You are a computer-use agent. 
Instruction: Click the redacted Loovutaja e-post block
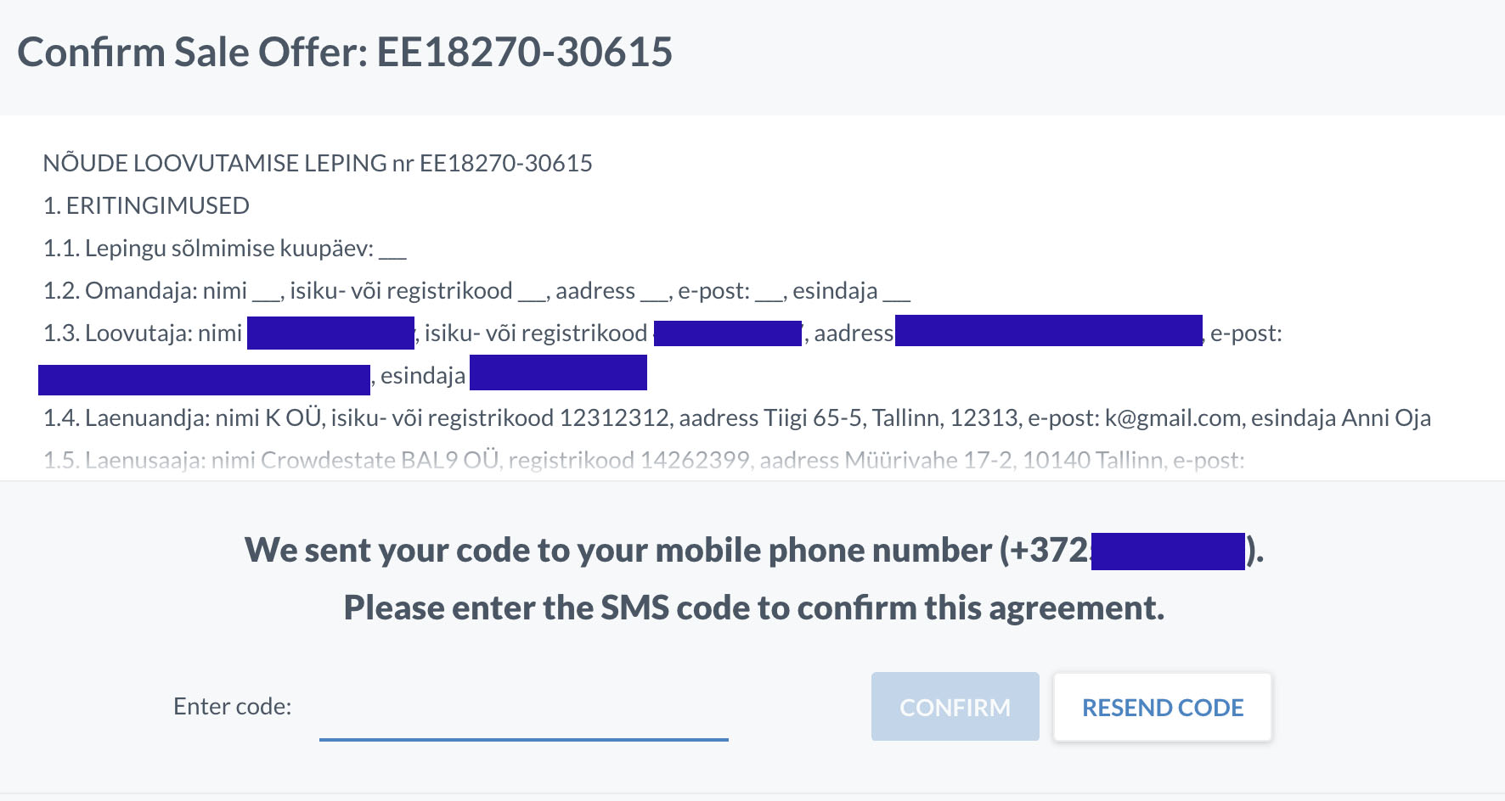[204, 379]
